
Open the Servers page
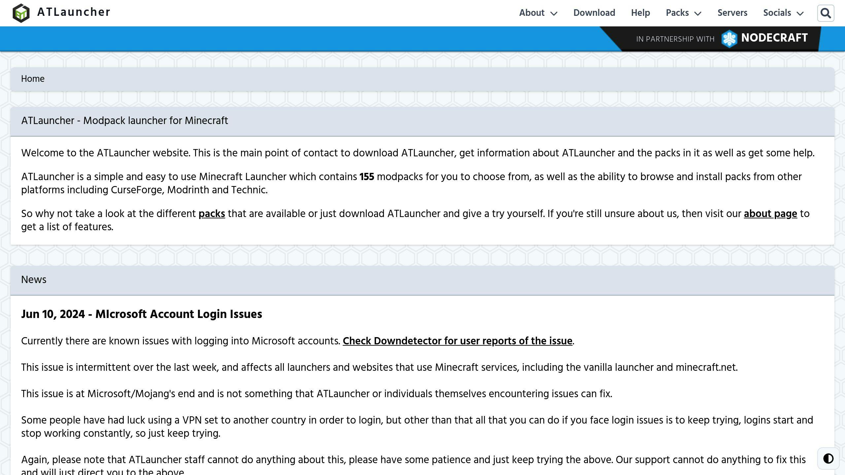pos(732,13)
